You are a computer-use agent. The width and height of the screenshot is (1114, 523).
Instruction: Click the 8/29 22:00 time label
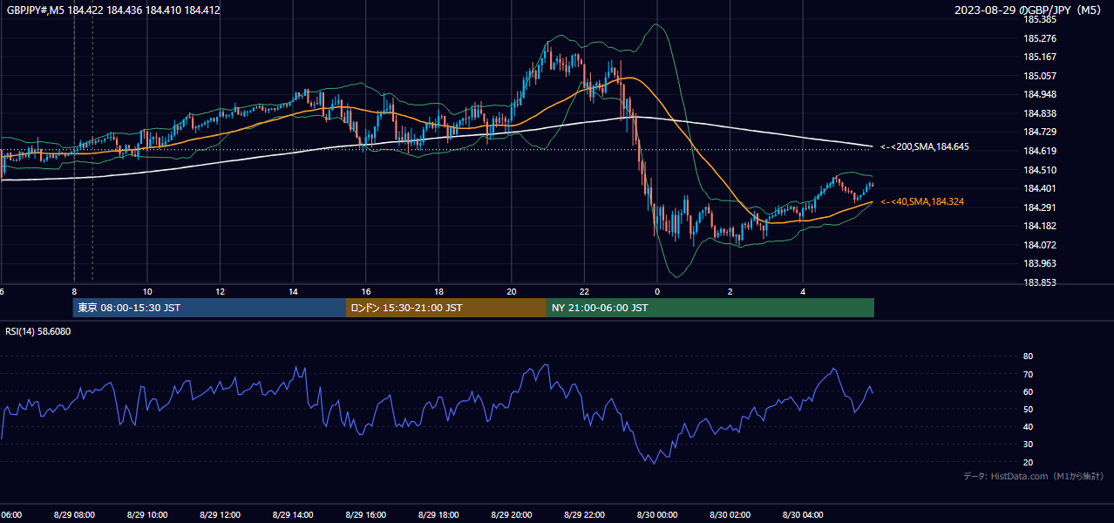click(x=584, y=515)
